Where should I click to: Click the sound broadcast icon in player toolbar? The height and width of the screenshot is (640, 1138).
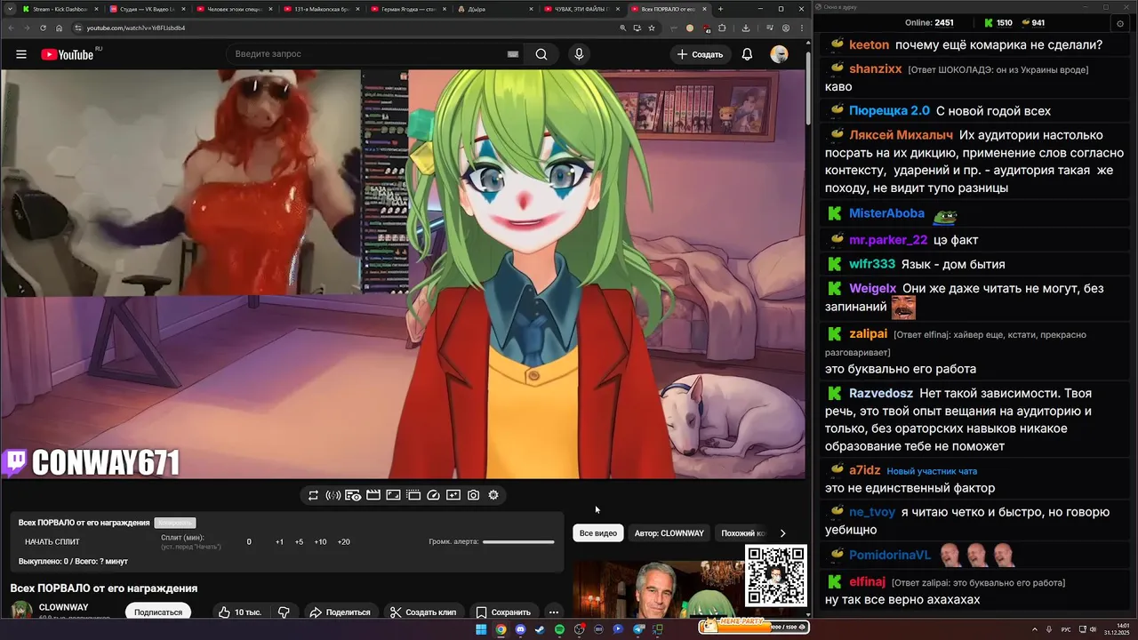click(333, 495)
